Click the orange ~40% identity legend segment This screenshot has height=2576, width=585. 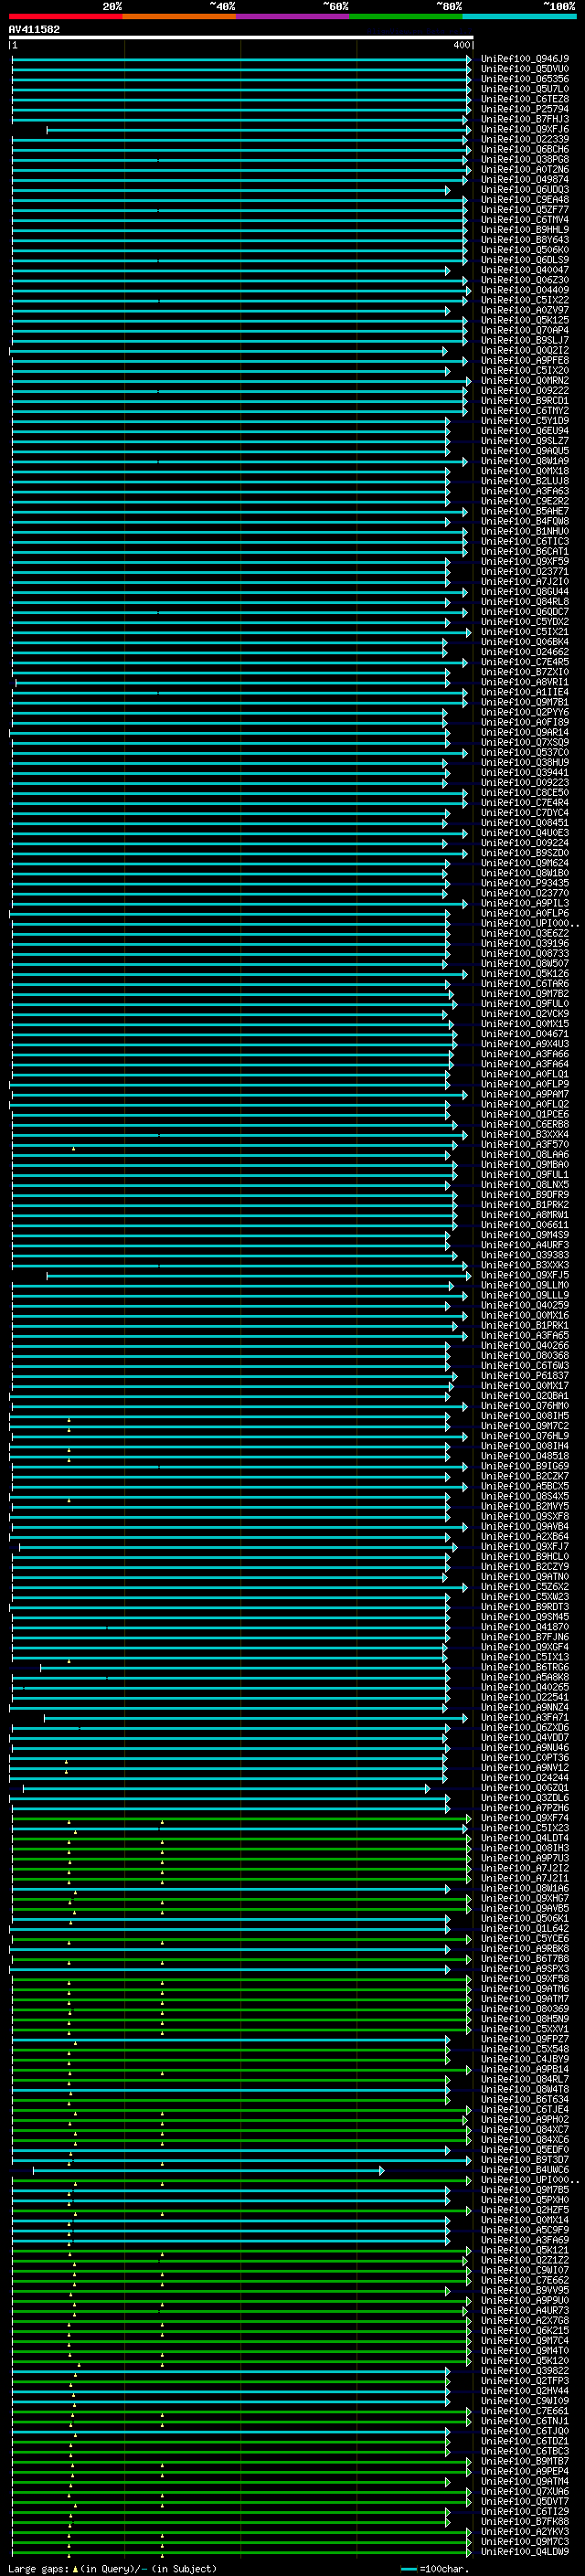(180, 16)
